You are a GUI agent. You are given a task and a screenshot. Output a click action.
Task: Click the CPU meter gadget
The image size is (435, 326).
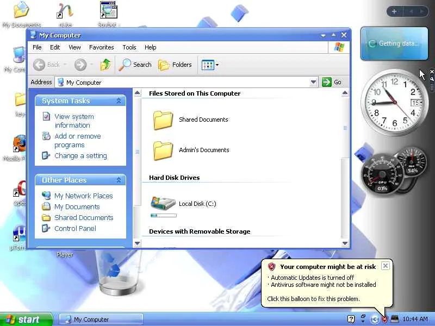(382, 174)
